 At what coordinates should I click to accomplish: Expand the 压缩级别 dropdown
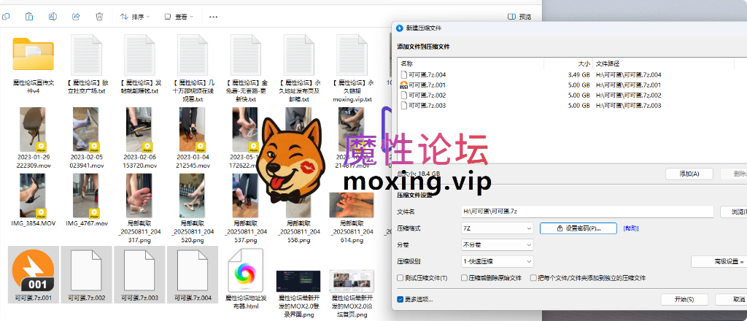(x=497, y=261)
